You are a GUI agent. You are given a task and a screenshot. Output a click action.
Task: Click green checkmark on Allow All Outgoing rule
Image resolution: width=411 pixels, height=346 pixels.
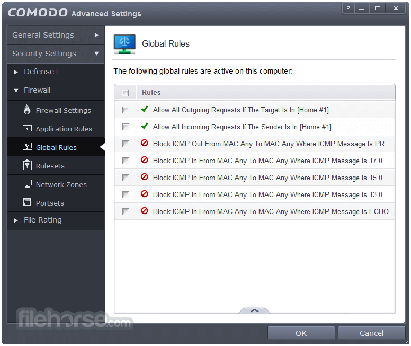click(145, 109)
